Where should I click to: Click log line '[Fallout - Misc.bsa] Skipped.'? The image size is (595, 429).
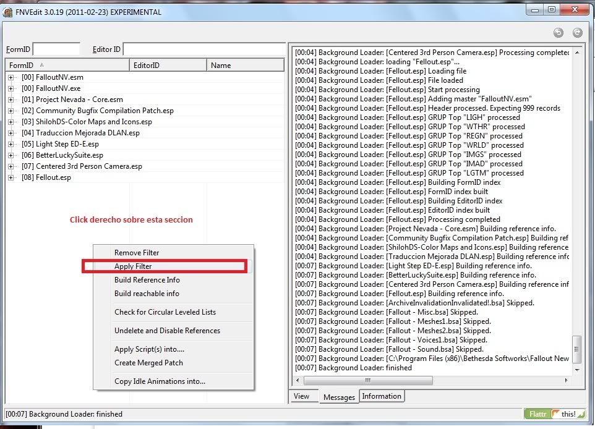[387, 312]
